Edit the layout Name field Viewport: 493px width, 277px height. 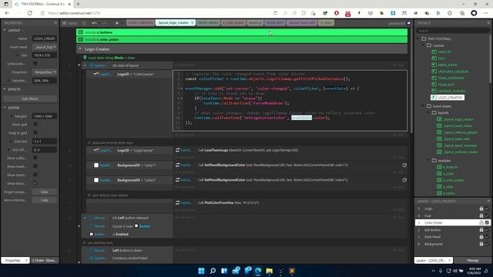[x=45, y=38]
